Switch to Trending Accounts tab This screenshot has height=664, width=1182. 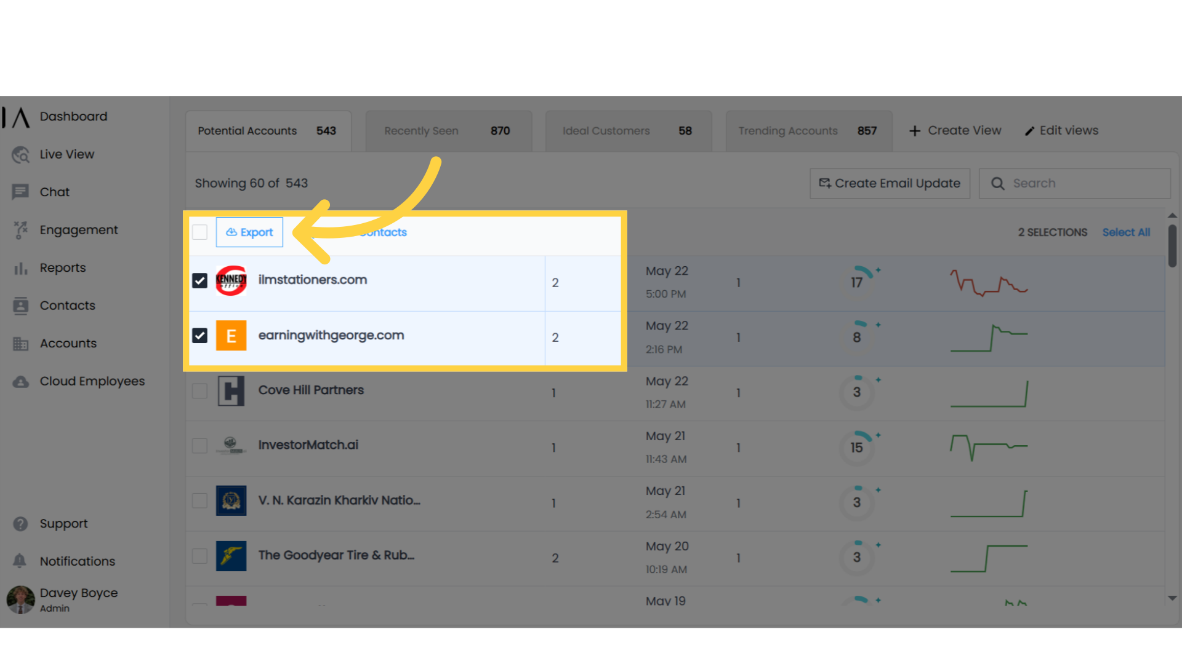tap(809, 131)
